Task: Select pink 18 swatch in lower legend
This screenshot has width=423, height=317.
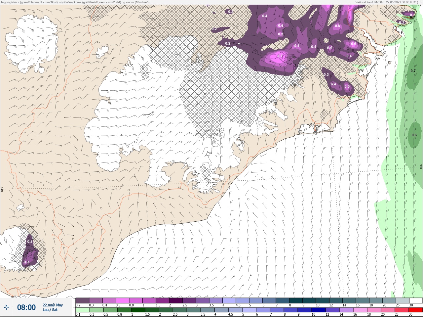Action: (374, 310)
